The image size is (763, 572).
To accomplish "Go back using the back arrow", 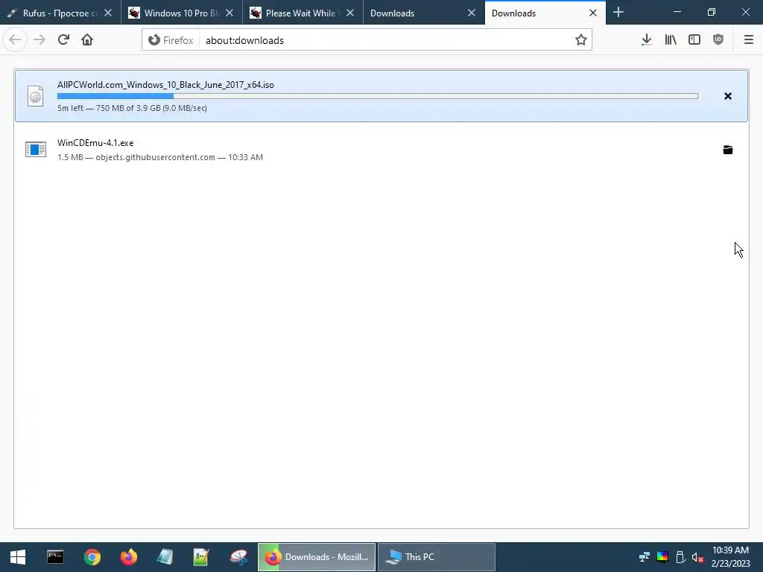I will (x=15, y=40).
